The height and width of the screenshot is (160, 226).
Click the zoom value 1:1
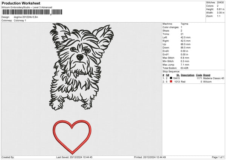click(218, 16)
